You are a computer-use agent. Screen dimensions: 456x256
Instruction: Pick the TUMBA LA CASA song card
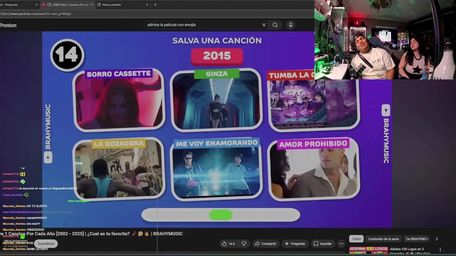(313, 101)
